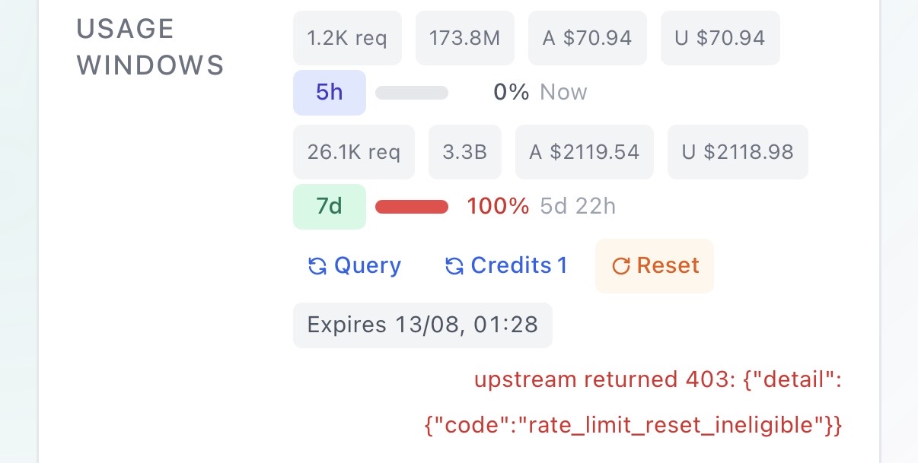Click the A $70.94 cost chip
This screenshot has width=918, height=463.
[x=588, y=38]
